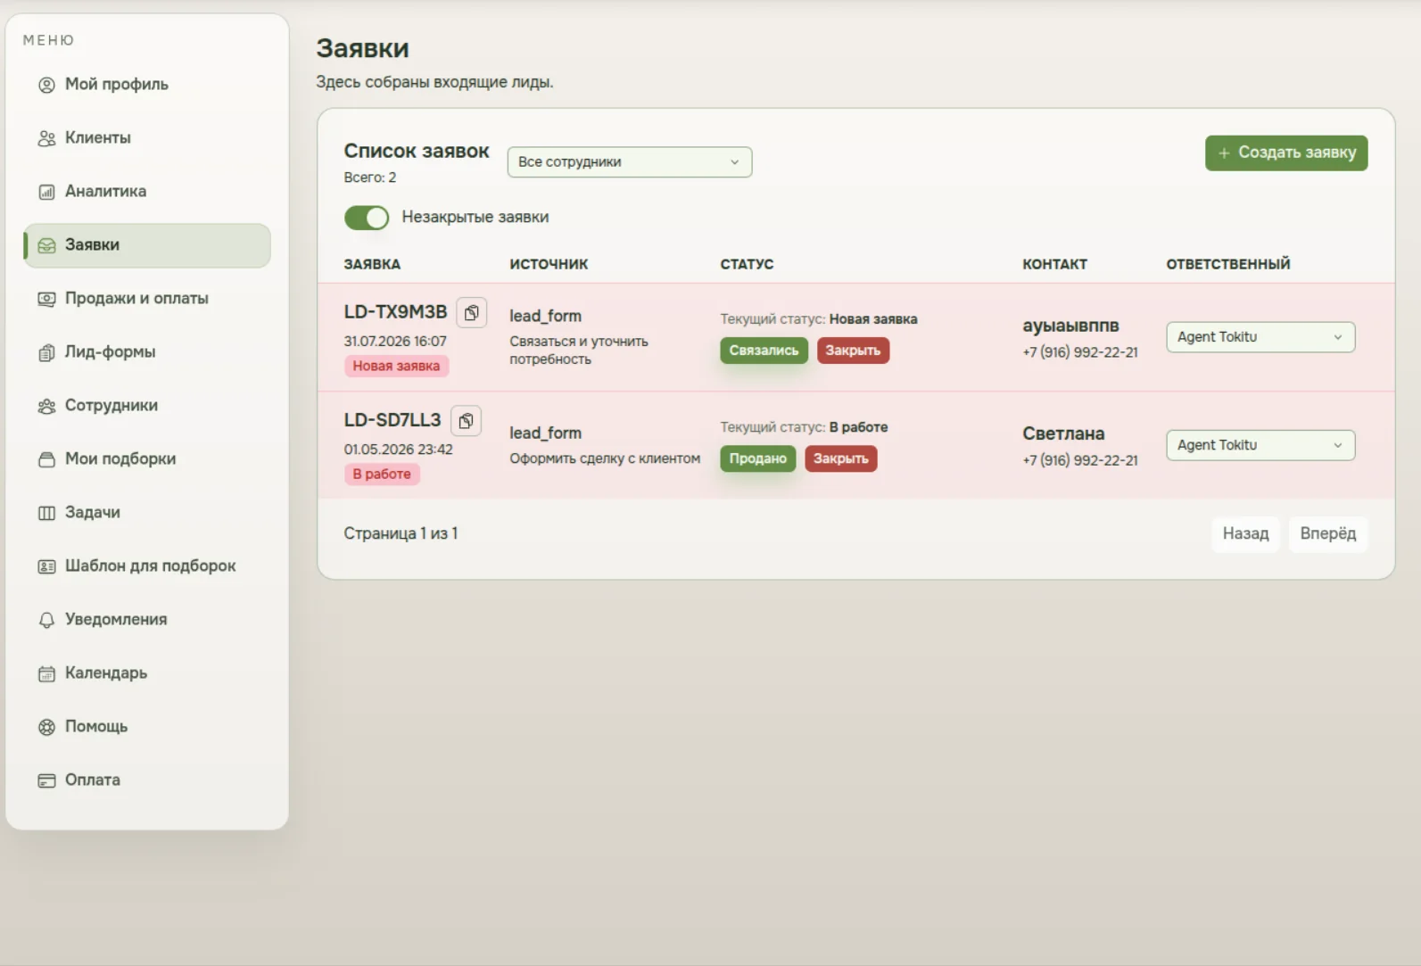Image resolution: width=1421 pixels, height=966 pixels.
Task: Click the calendar icon beside Календарь
Action: point(46,673)
